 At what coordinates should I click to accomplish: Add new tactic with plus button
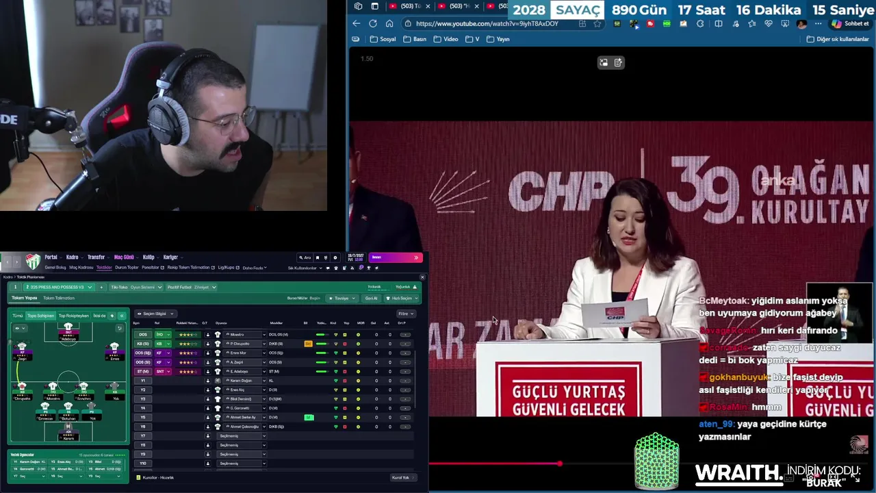(x=101, y=287)
